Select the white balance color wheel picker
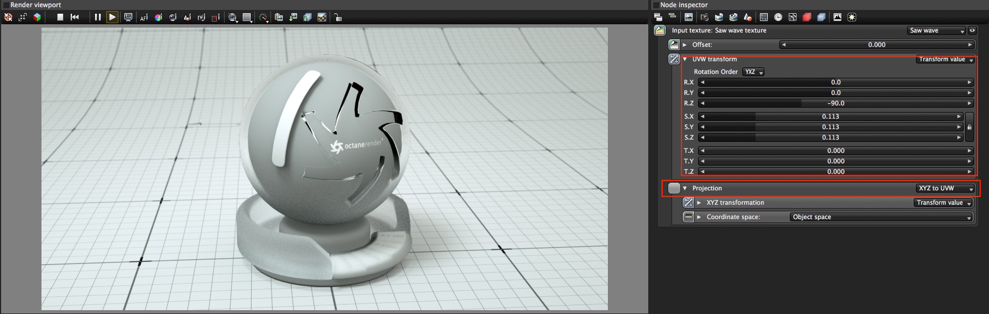 (x=158, y=17)
